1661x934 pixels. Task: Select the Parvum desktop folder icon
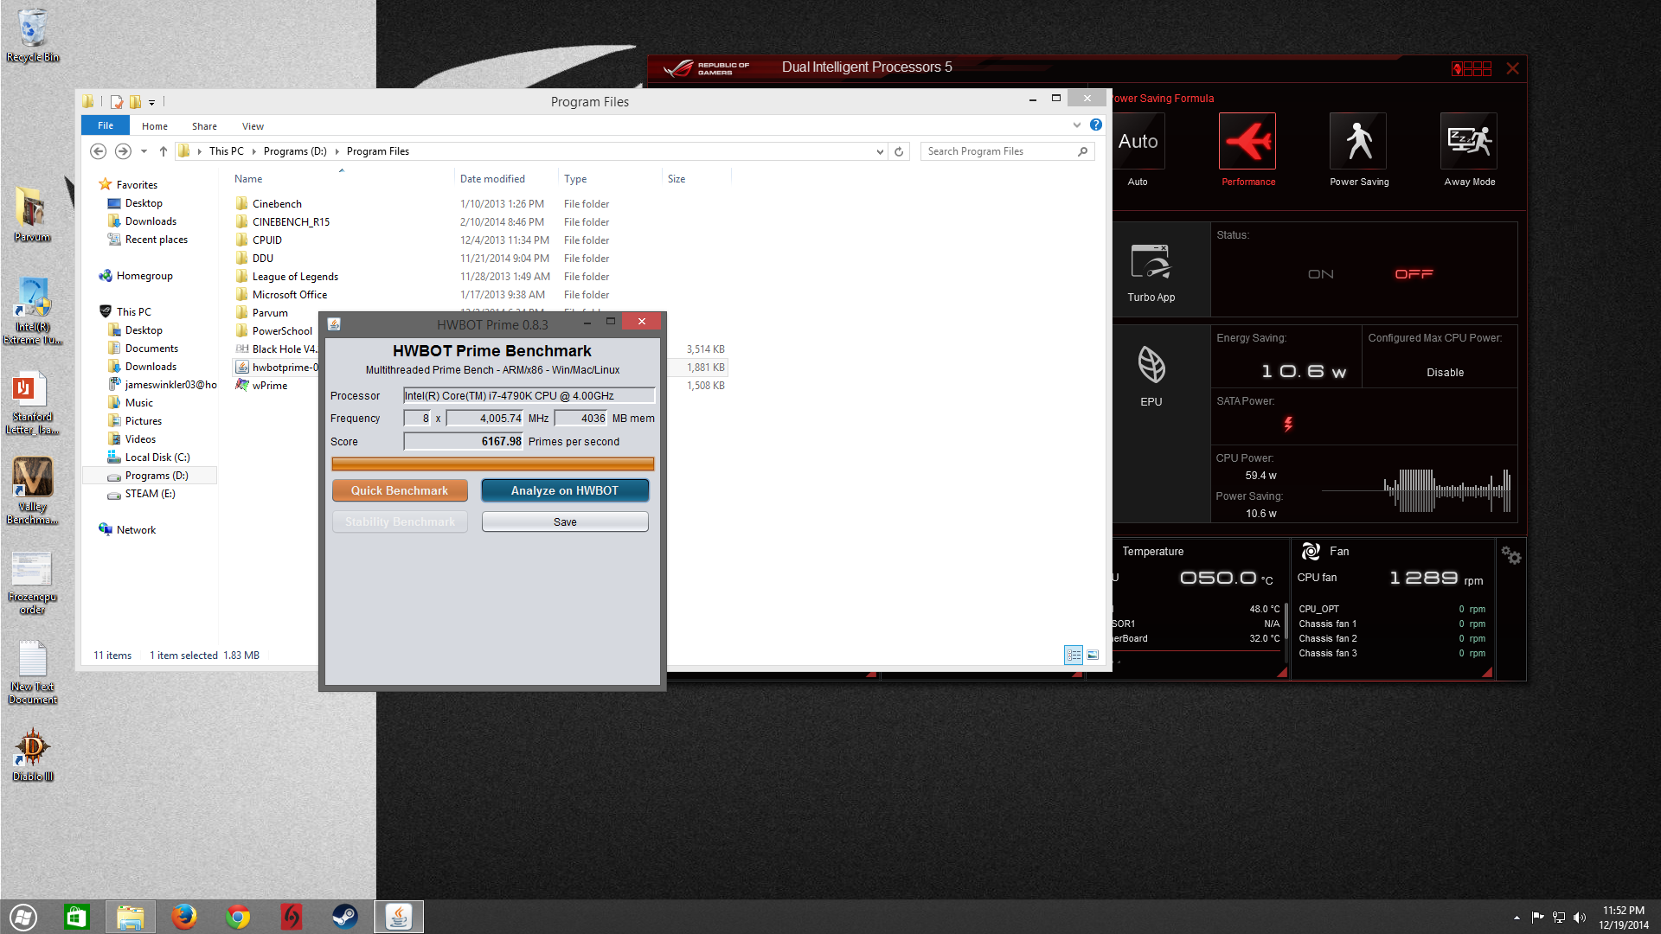pos(32,214)
